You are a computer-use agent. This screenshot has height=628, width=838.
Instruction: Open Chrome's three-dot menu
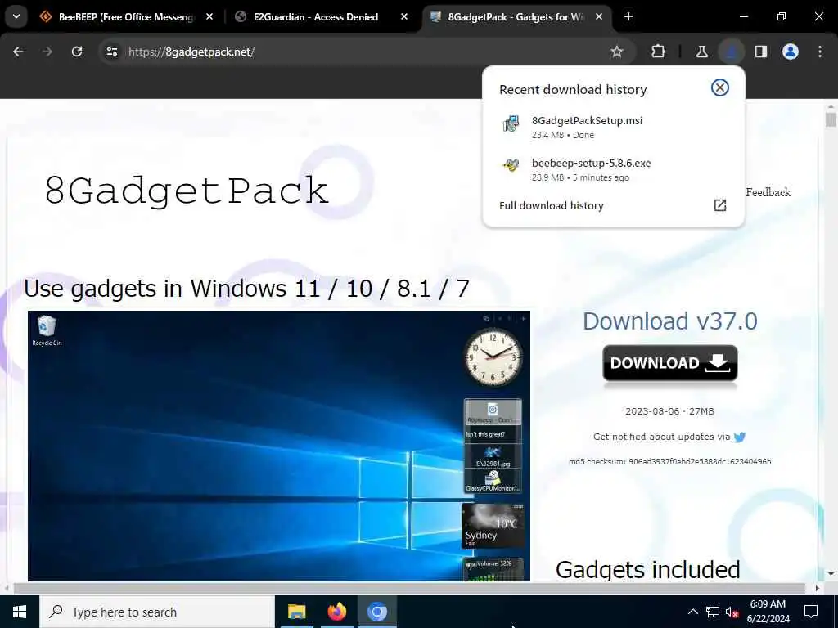[820, 52]
